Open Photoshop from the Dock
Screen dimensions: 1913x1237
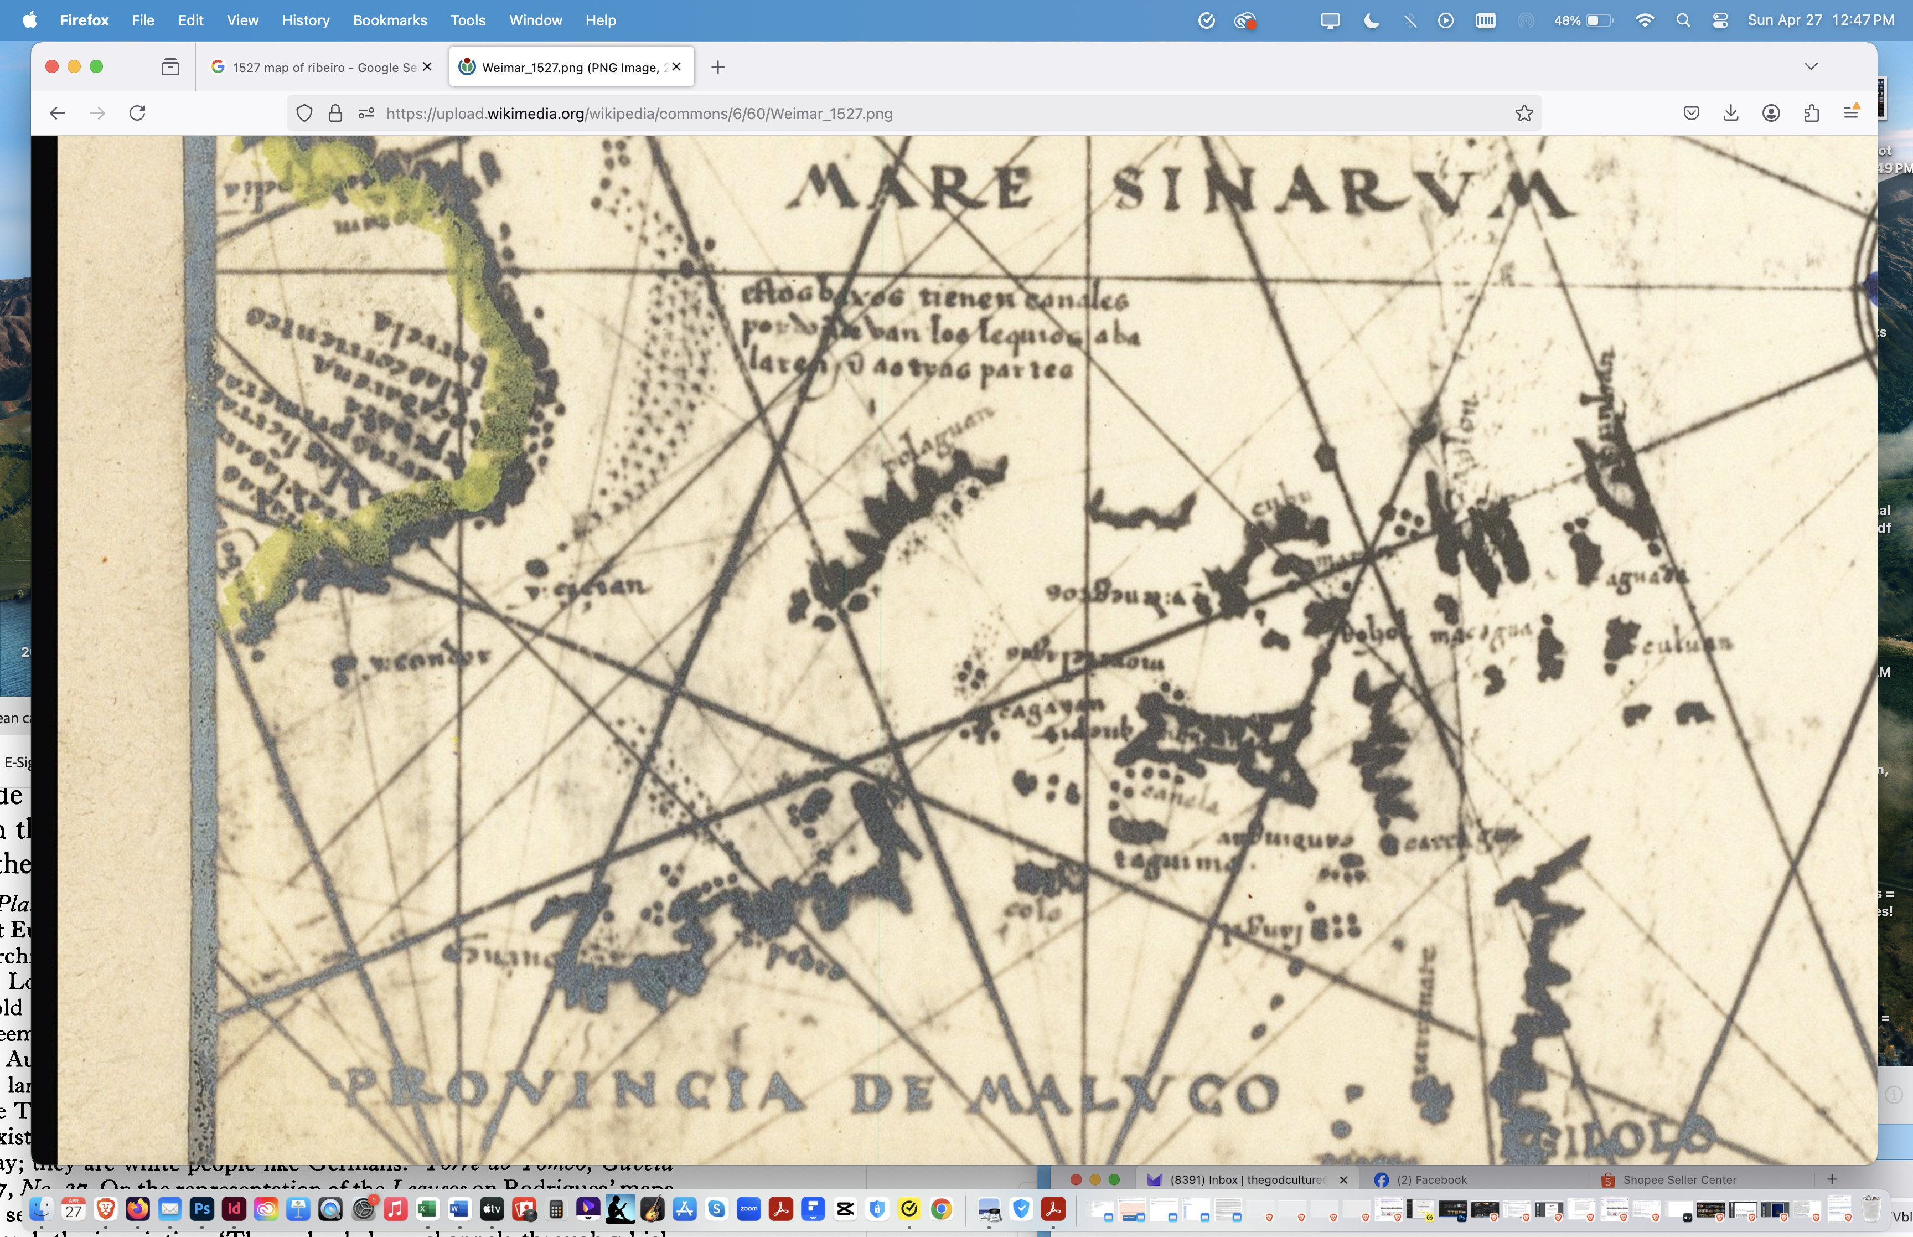(201, 1209)
